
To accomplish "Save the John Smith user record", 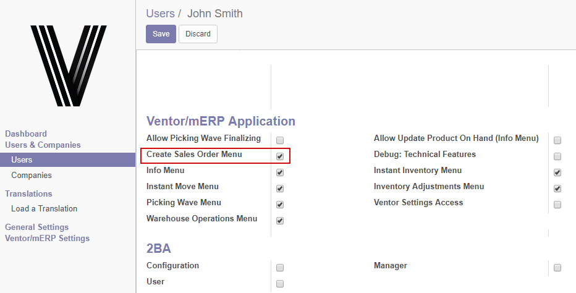I will (x=161, y=34).
